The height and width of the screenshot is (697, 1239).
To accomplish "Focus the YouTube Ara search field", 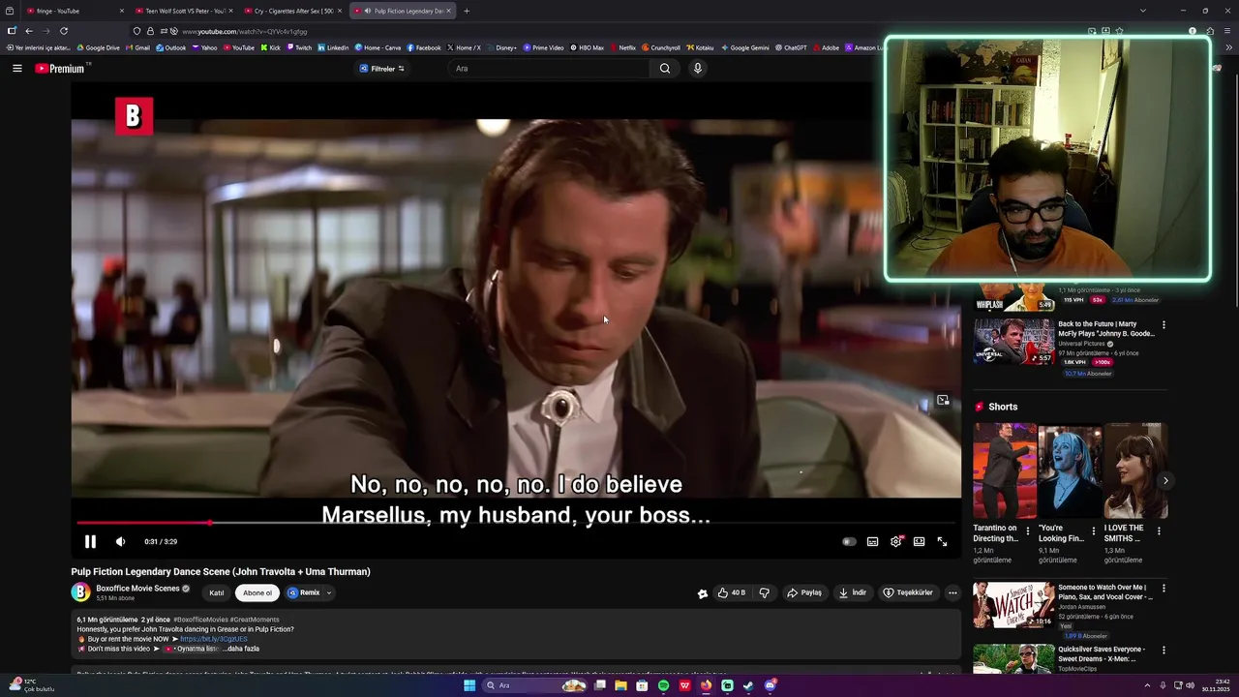I will (x=549, y=69).
